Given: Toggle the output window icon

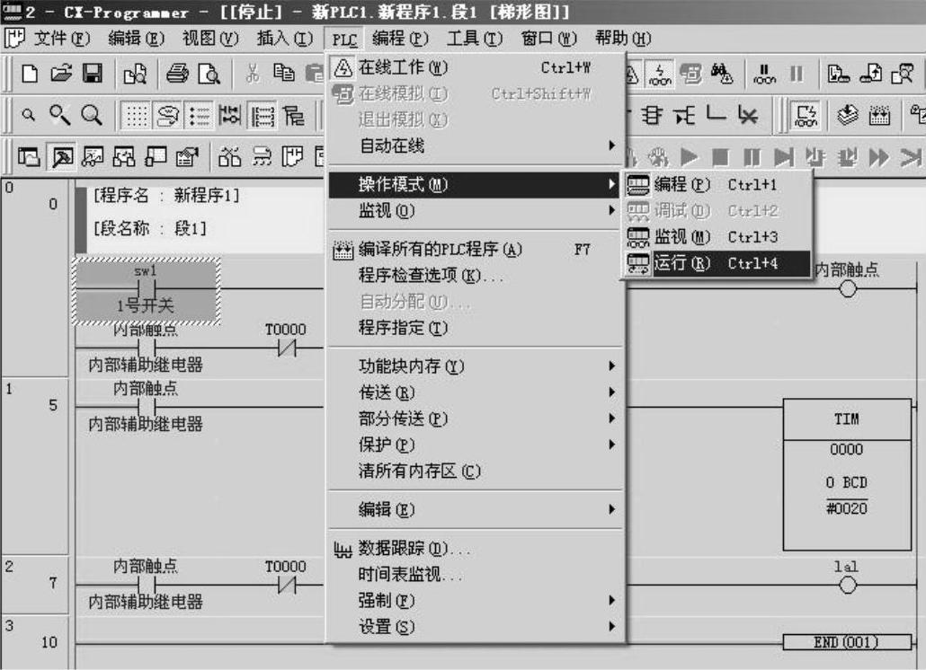Looking at the screenshot, I should 61,157.
